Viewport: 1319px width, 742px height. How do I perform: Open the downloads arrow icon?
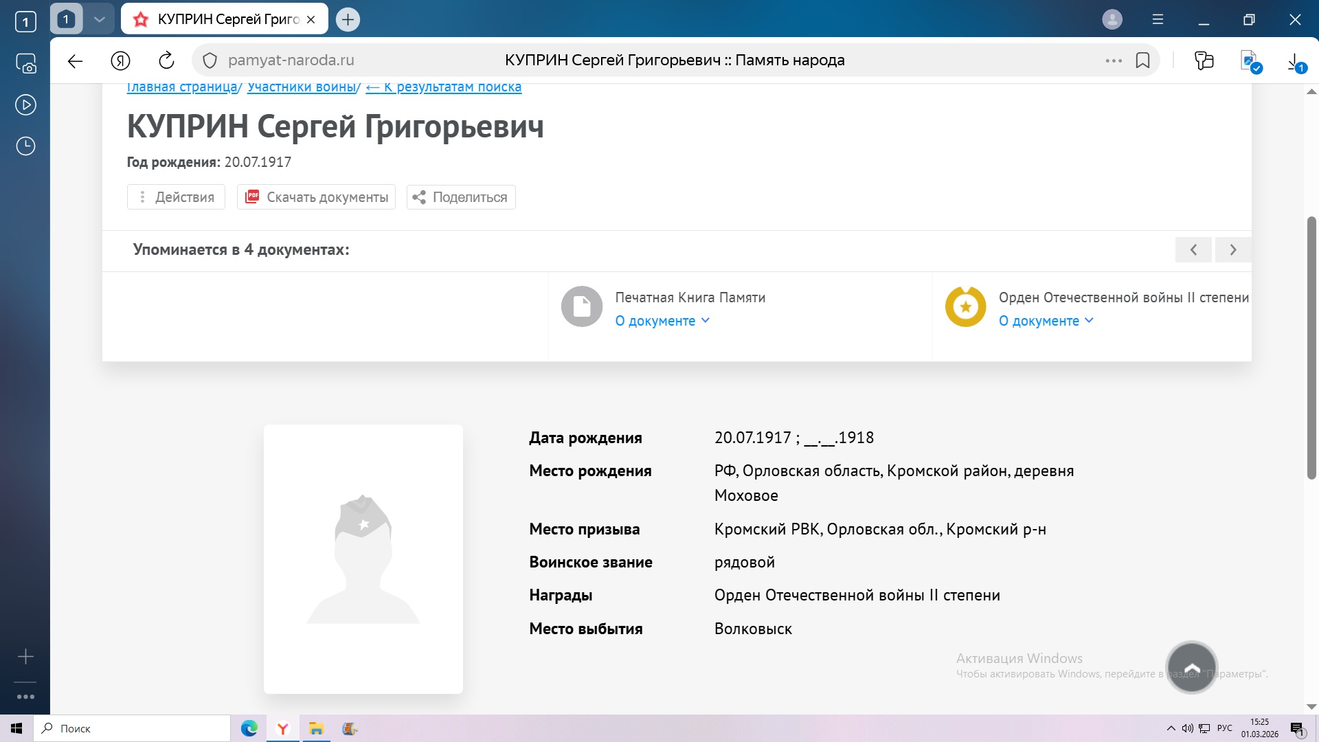[1294, 62]
